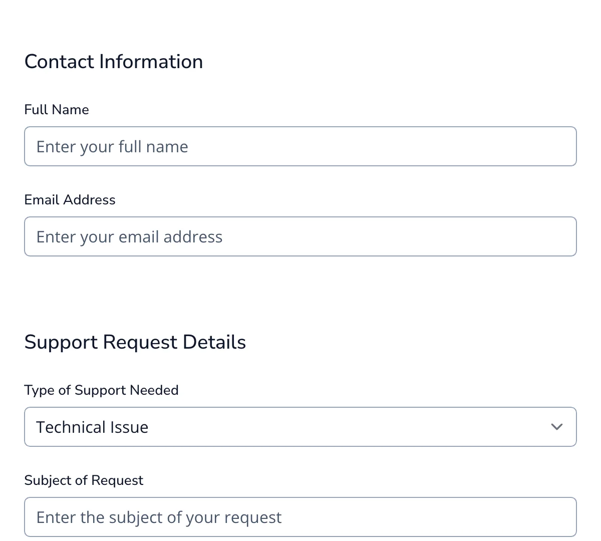Click the Contact Information heading
Screen dimensions: 601x541
[113, 61]
